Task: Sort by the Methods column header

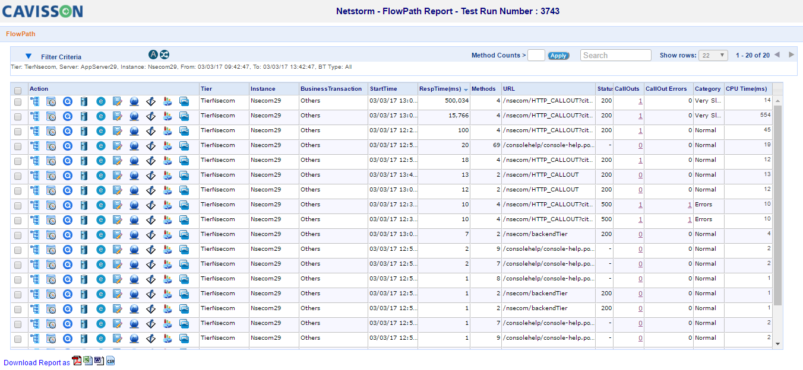Action: [486, 89]
